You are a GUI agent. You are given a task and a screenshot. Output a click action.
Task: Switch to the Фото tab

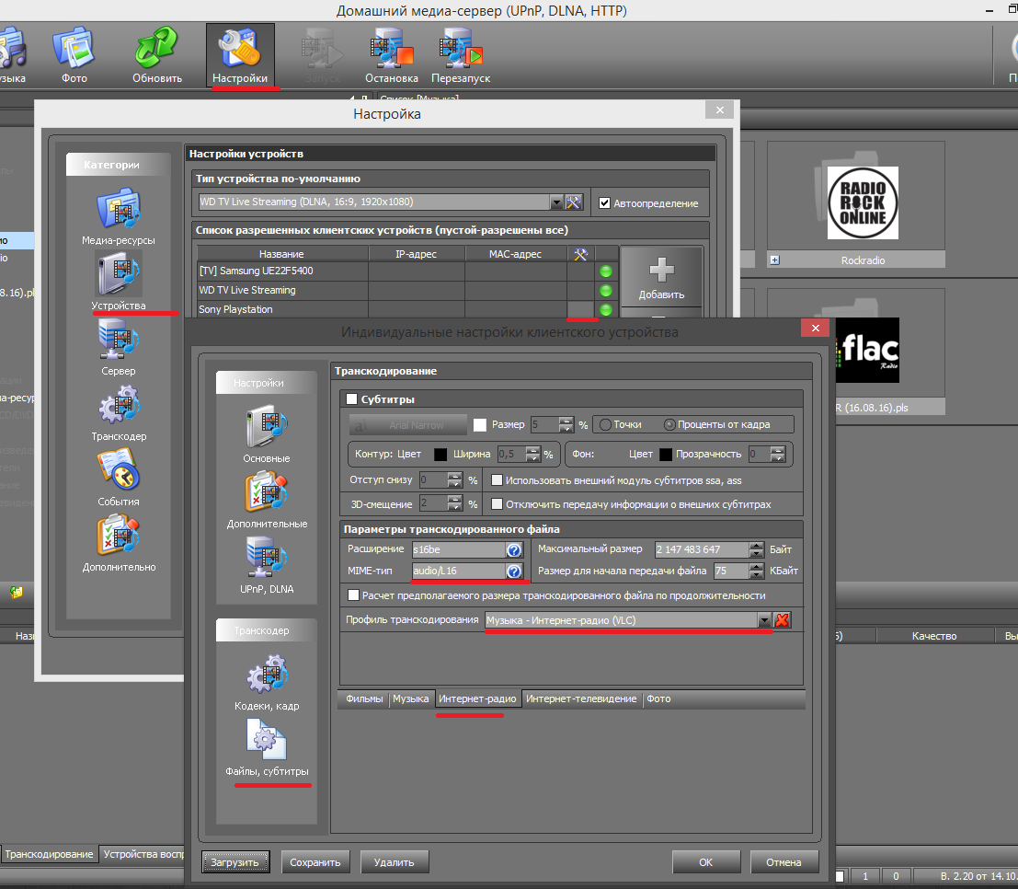point(658,699)
